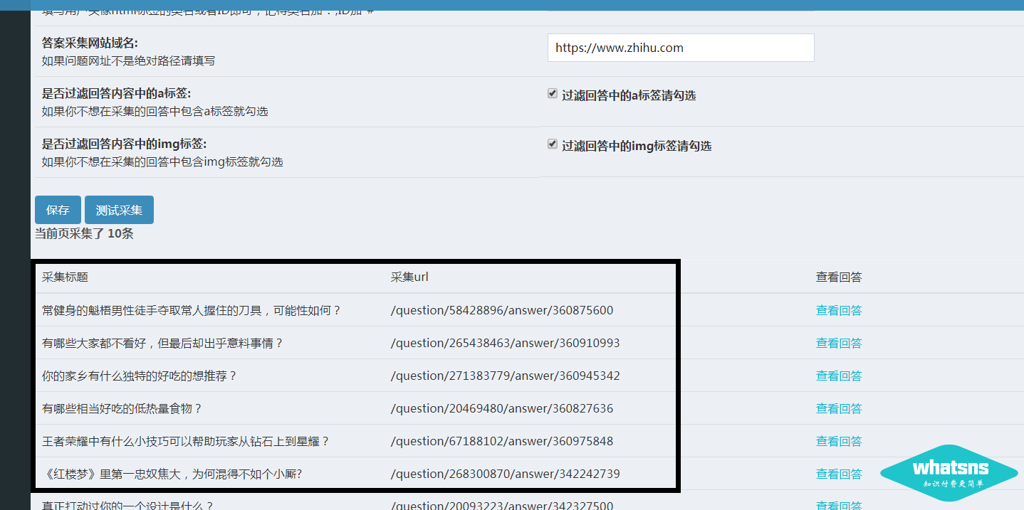Open 查看回答 for question 67188102

(838, 441)
